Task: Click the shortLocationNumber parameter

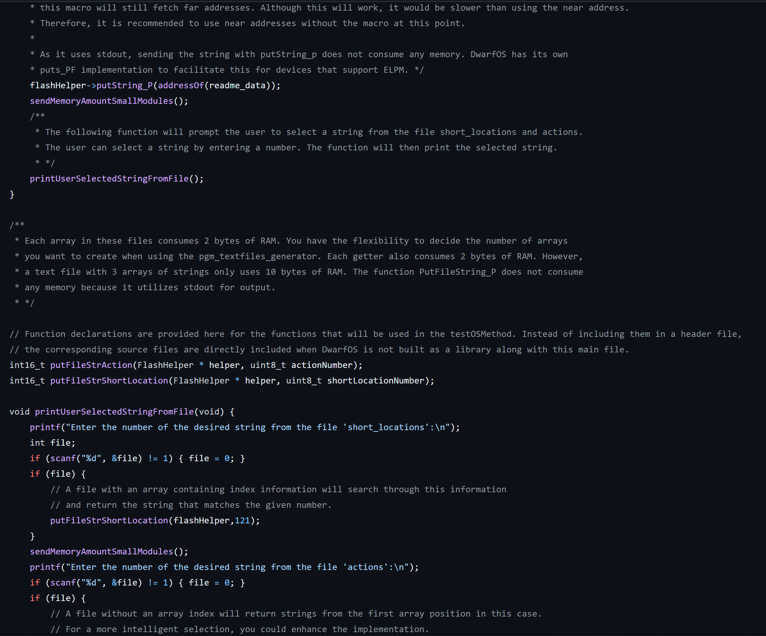Action: (376, 381)
